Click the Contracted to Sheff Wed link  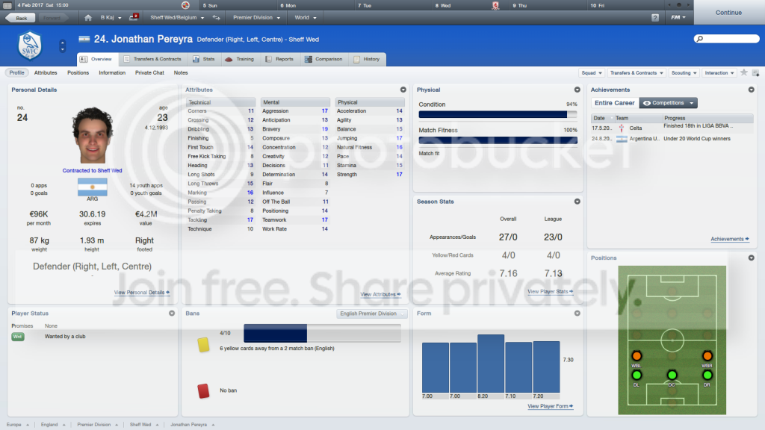(92, 171)
